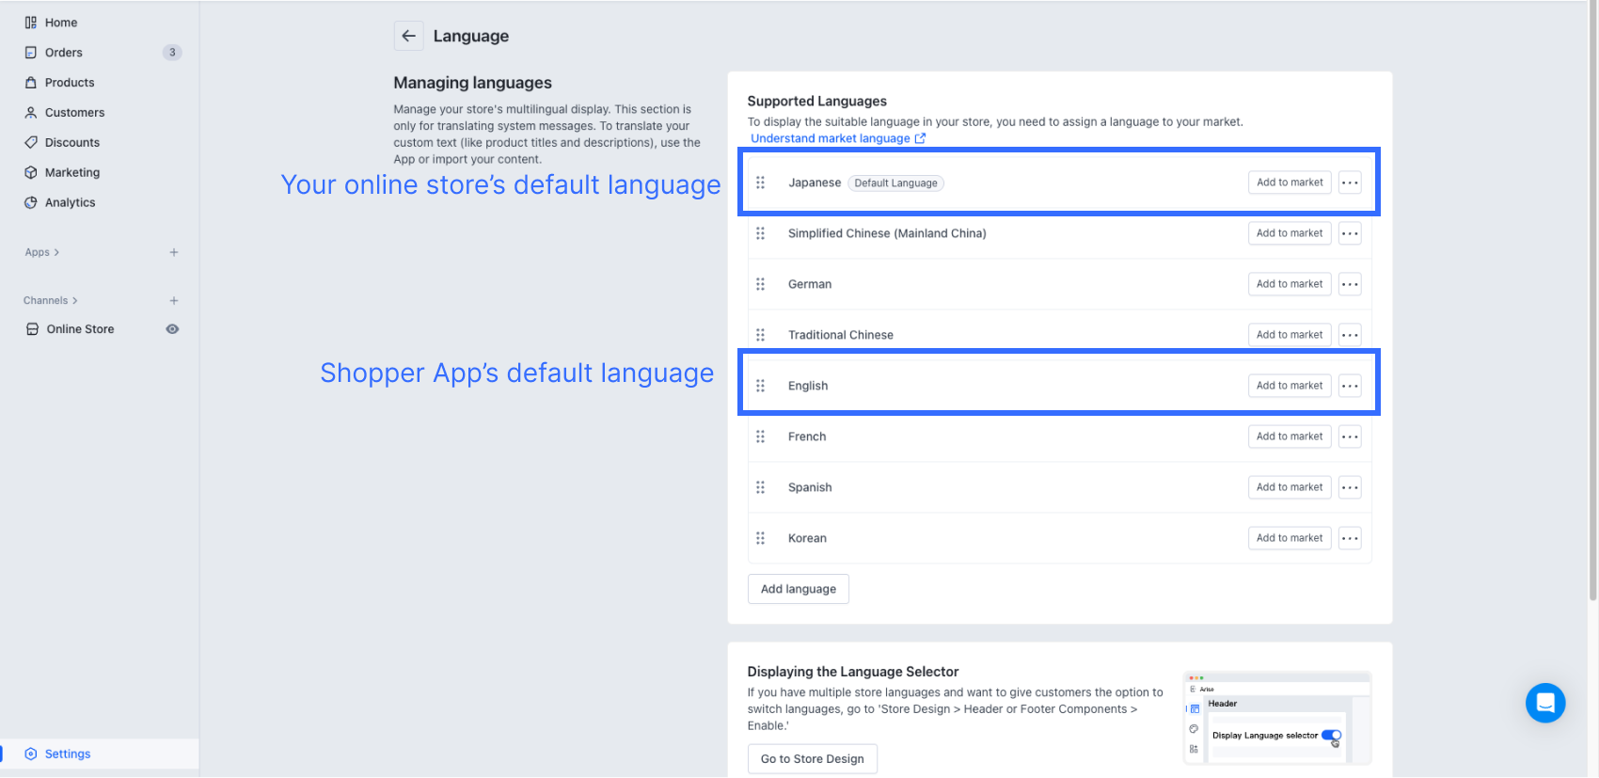The width and height of the screenshot is (1599, 778).
Task: Grab the drag handle for German
Action: click(x=761, y=284)
